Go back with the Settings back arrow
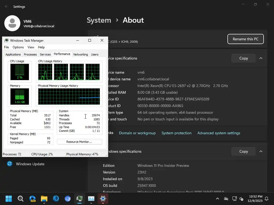The height and width of the screenshot is (205, 274). tap(6, 6)
